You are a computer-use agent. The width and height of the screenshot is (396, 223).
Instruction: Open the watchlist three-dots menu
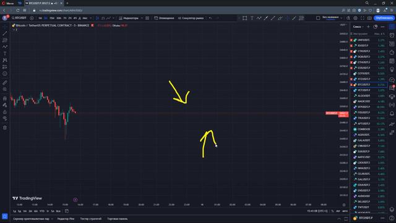tap(382, 27)
